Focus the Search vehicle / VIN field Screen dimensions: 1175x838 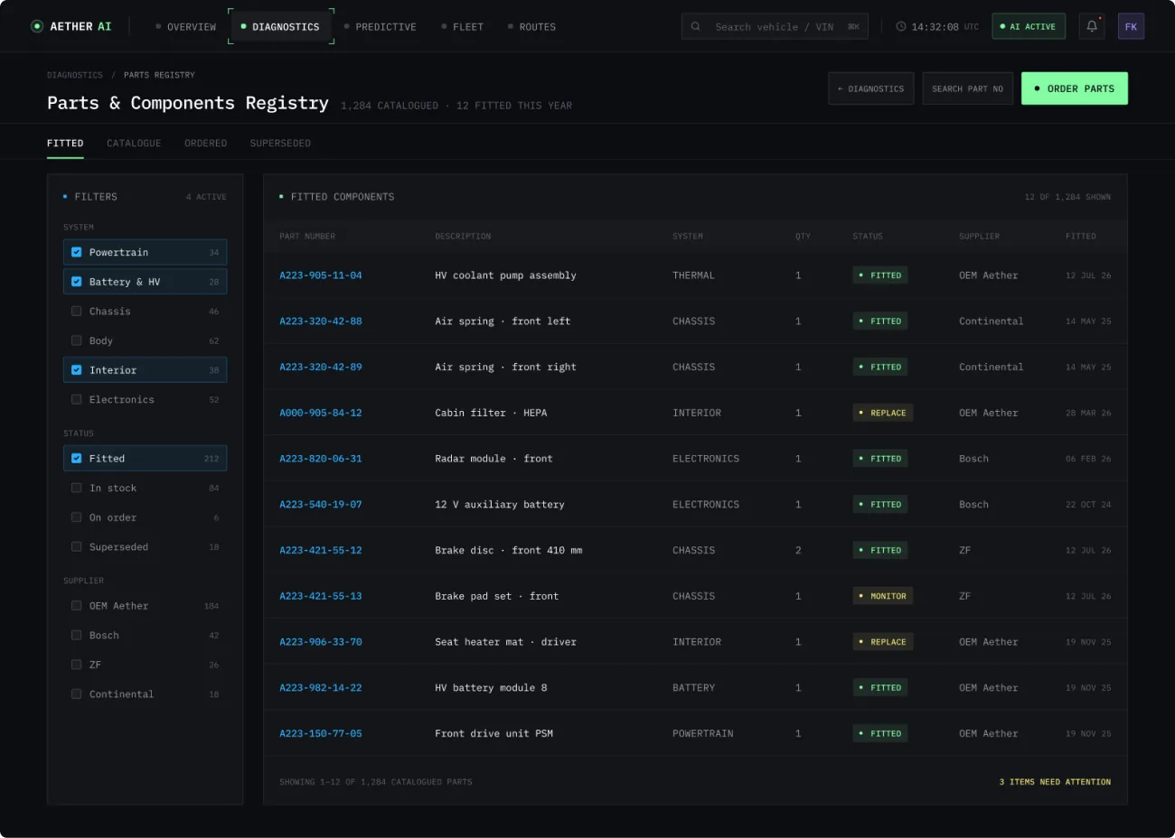[x=775, y=26]
